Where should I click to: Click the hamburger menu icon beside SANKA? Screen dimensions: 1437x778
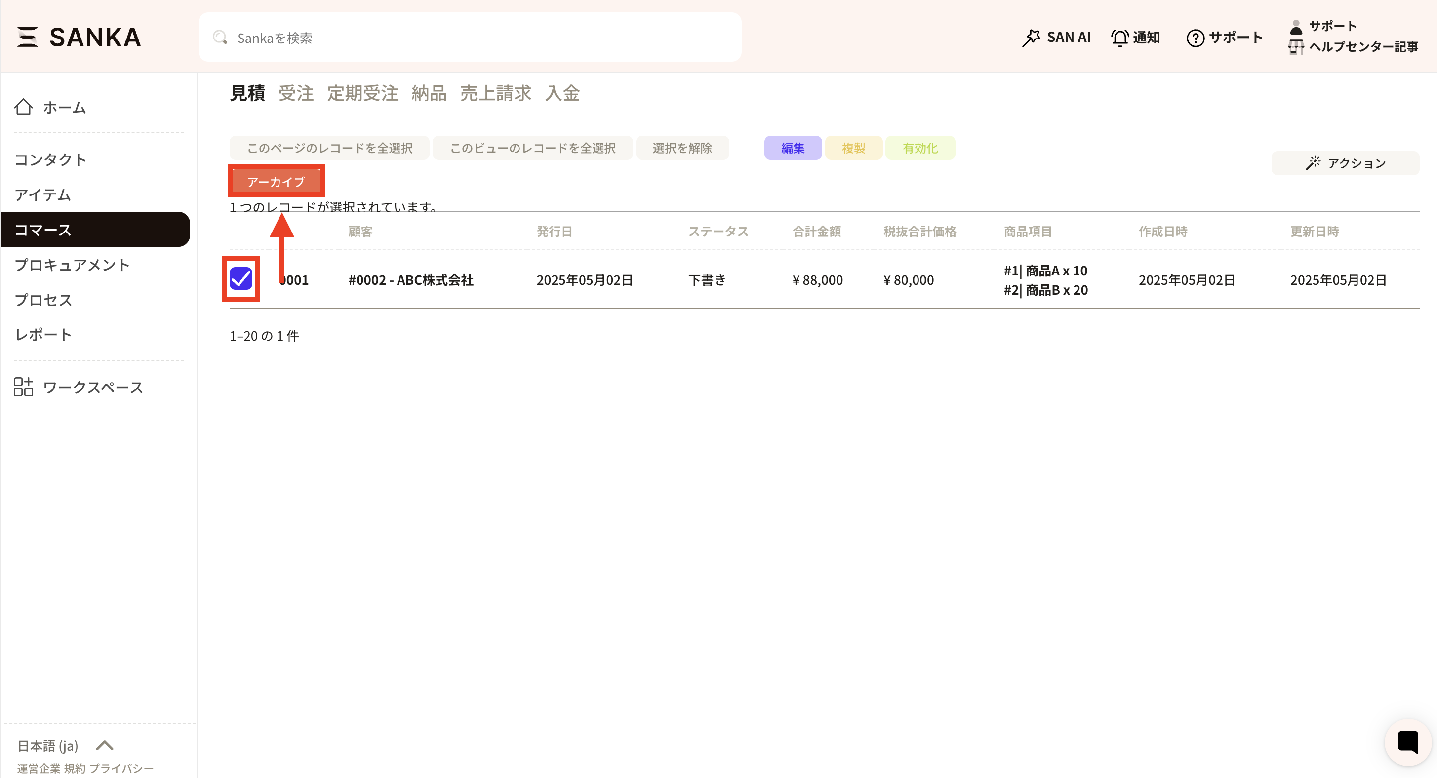click(x=27, y=37)
